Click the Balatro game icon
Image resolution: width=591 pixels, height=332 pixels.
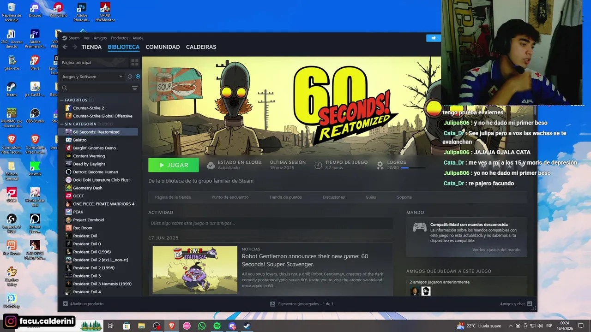click(69, 140)
